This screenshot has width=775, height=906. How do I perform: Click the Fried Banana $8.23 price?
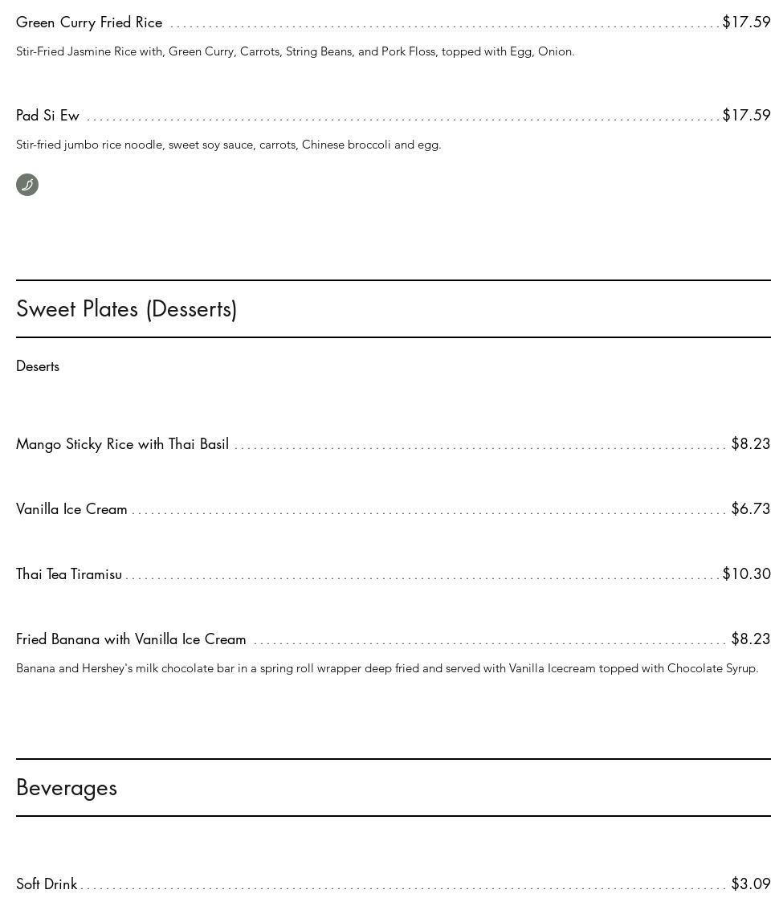[x=750, y=639]
